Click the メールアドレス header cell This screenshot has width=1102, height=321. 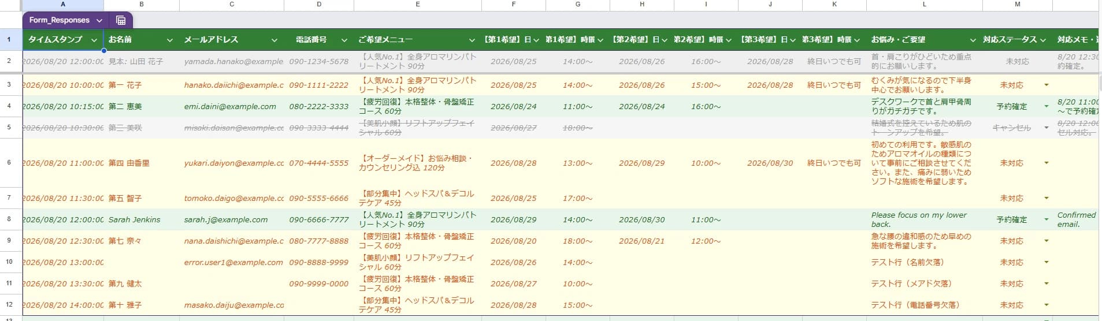232,40
